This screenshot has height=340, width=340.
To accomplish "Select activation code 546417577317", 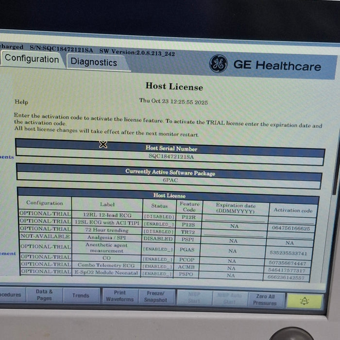I will 287,271.
